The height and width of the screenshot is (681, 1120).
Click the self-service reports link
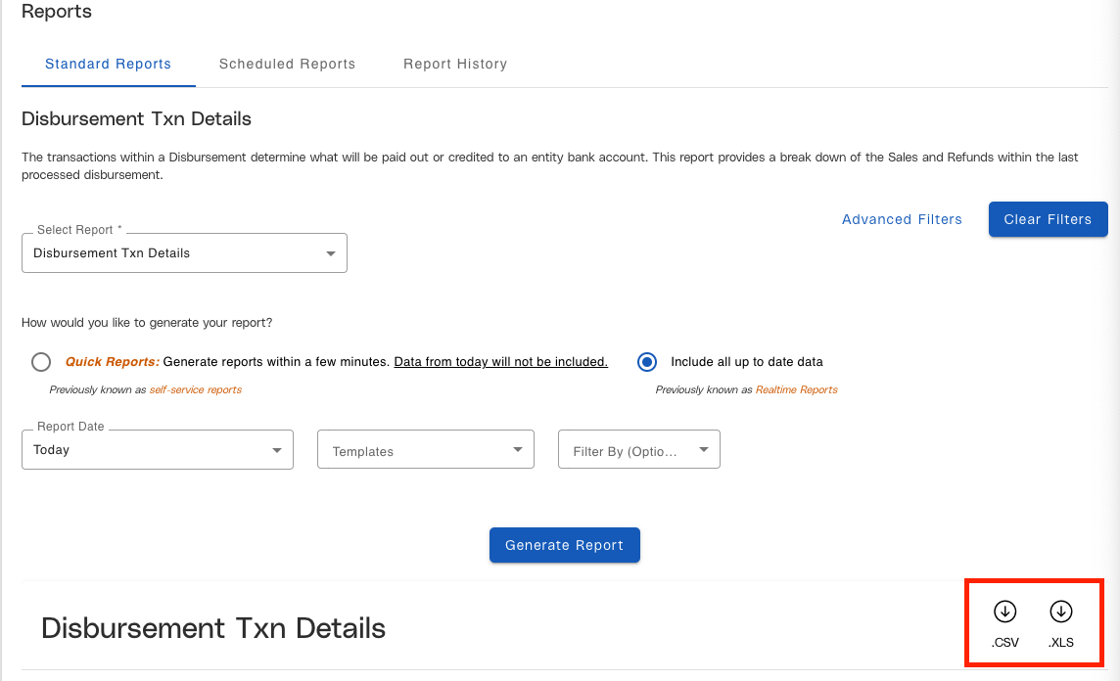(x=195, y=389)
